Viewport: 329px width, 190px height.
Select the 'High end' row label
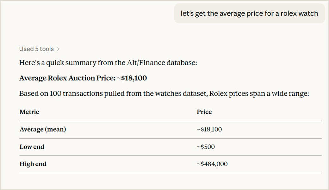click(x=33, y=164)
